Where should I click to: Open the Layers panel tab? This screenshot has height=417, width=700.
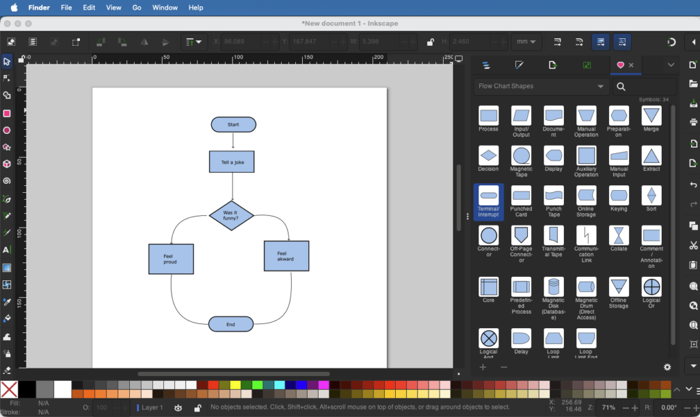coord(486,65)
